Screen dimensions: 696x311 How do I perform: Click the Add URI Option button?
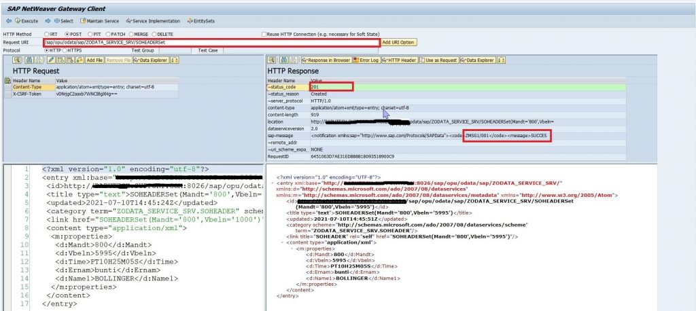[398, 43]
